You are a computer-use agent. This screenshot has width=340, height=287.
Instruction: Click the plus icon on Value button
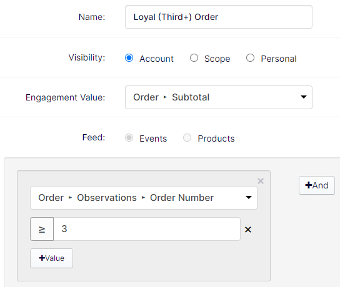pyautogui.click(x=42, y=258)
